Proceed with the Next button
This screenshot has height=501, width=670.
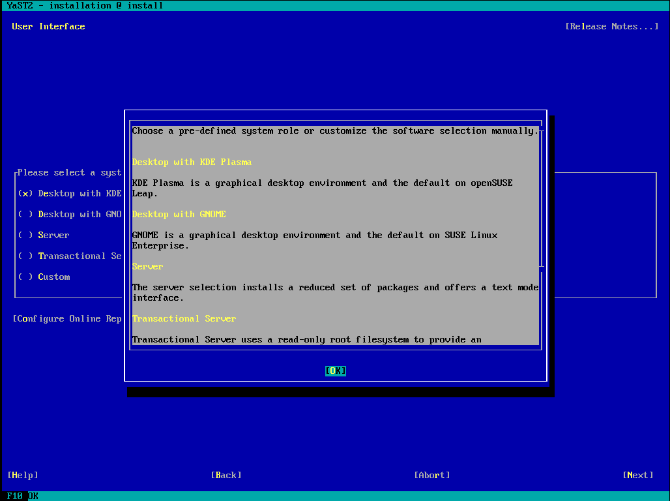pyautogui.click(x=638, y=476)
